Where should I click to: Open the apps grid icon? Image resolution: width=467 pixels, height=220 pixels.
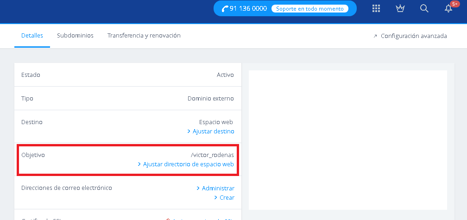(376, 8)
